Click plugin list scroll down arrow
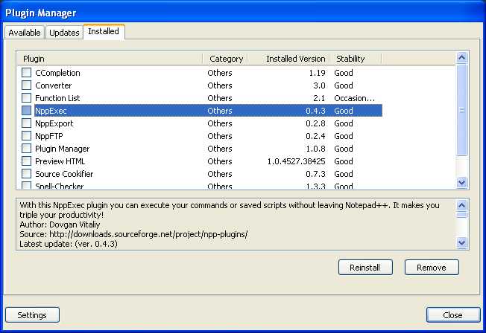Image resolution: width=486 pixels, height=333 pixels. click(462, 182)
